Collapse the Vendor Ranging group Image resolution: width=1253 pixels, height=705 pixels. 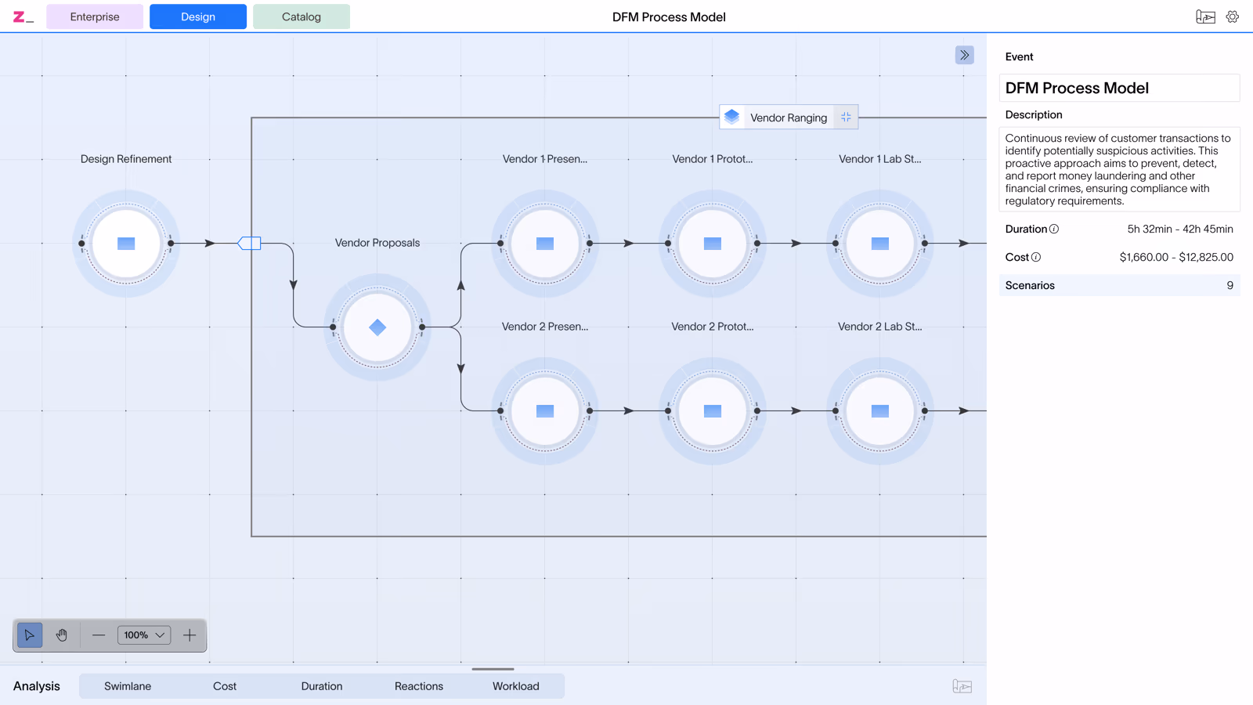coord(846,117)
